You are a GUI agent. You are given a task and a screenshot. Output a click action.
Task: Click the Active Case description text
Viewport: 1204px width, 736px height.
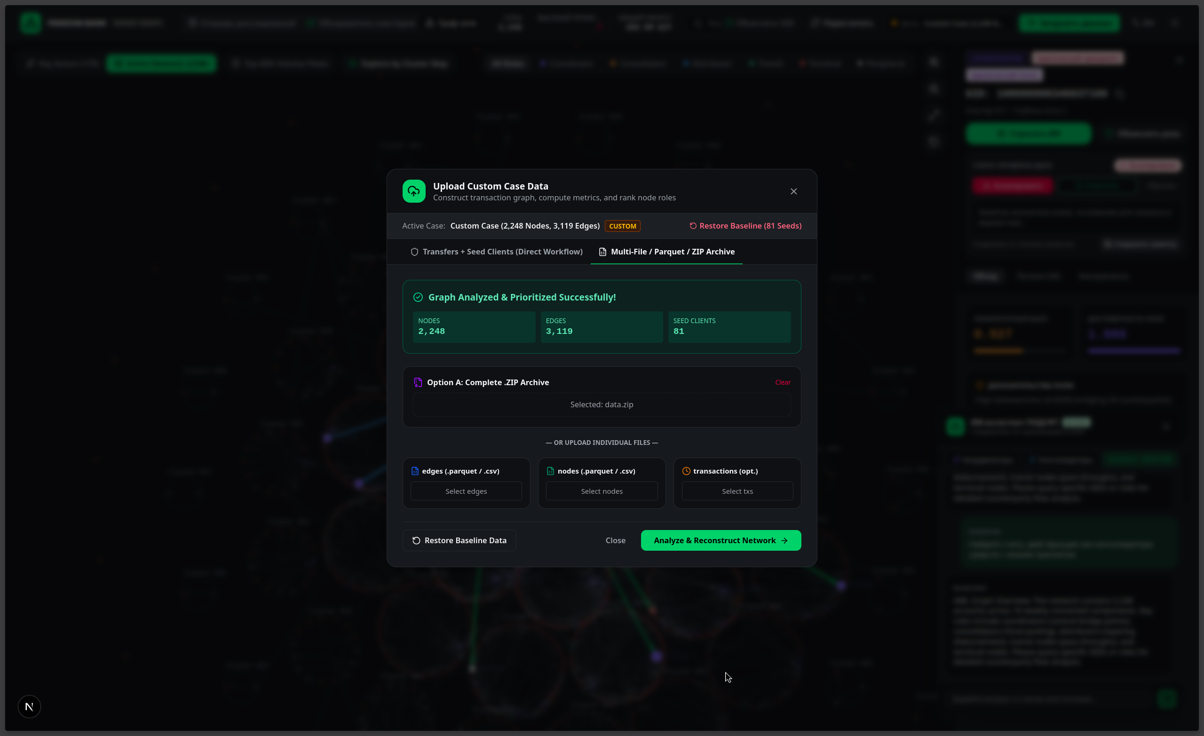tap(525, 226)
